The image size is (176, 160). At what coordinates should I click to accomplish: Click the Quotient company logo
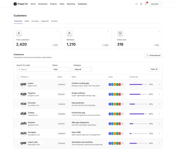click(23, 124)
